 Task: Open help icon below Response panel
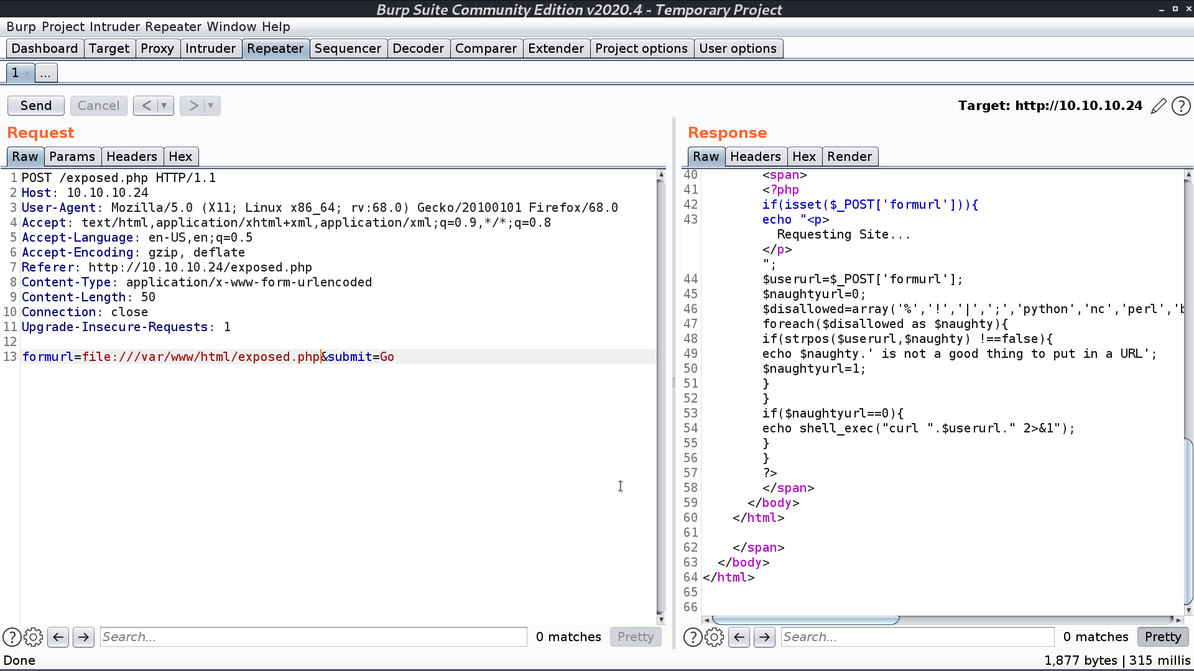(693, 637)
